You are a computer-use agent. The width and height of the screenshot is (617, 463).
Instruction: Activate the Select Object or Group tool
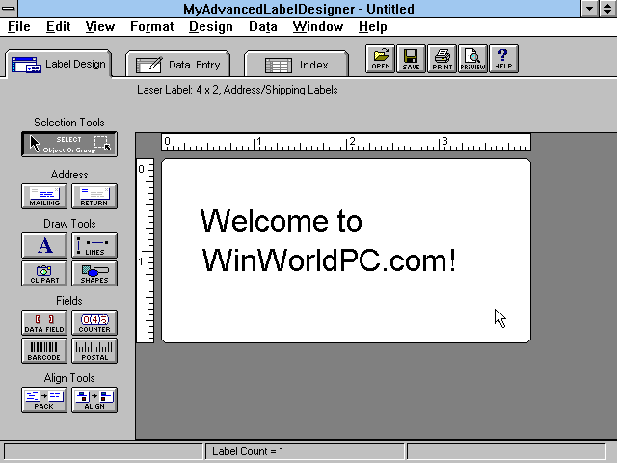pyautogui.click(x=69, y=144)
